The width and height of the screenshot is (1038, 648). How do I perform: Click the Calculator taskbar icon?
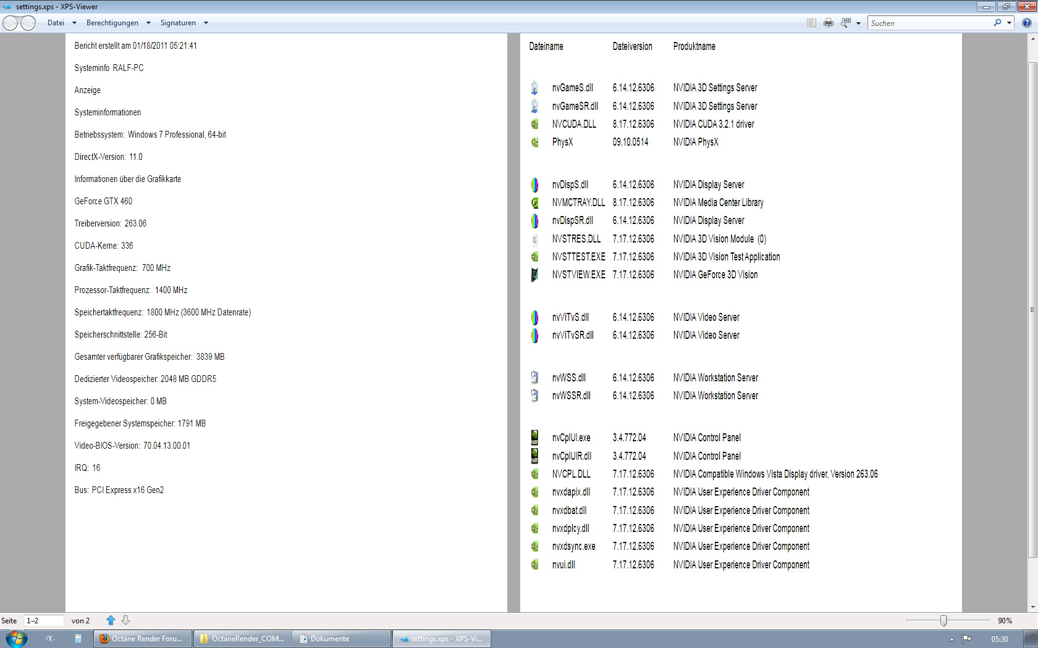(x=78, y=639)
